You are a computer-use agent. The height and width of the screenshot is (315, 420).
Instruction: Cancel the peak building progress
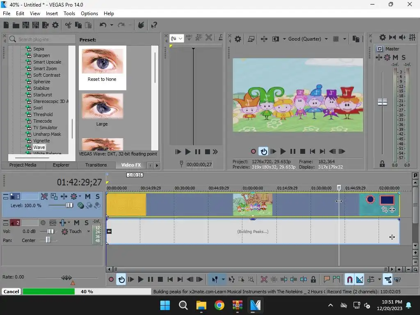tap(11, 292)
